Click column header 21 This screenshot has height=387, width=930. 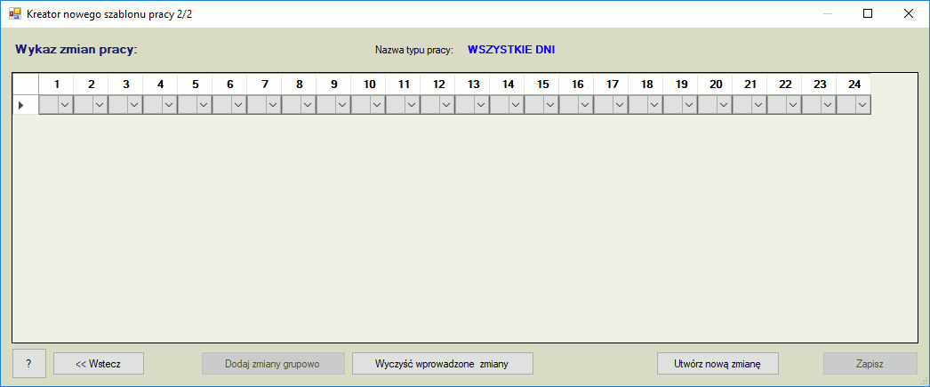750,84
